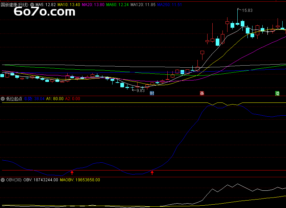Click the MA250: 11.51 label
286x208 pixels.
pos(169,5)
